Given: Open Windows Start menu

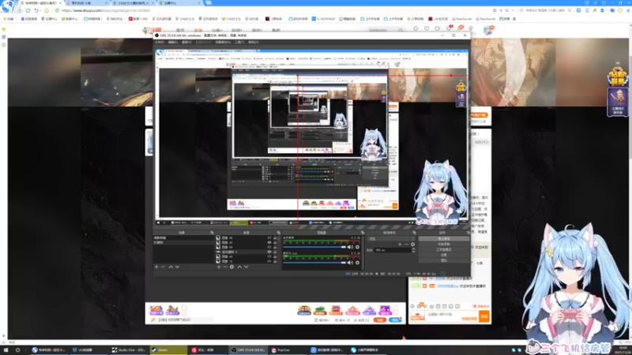Looking at the screenshot, I should tap(6, 350).
